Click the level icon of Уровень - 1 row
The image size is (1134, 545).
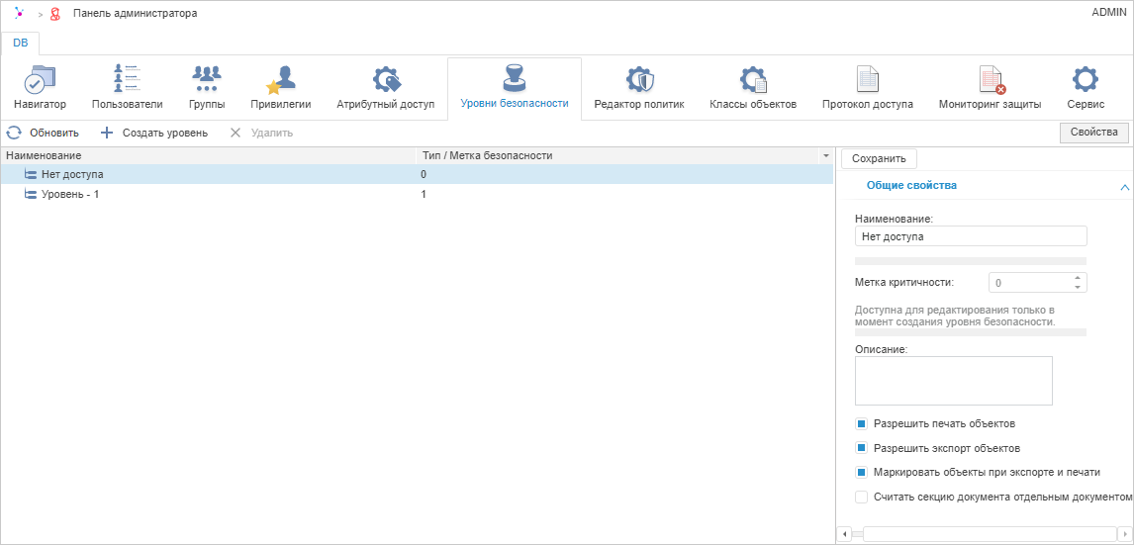(x=31, y=194)
